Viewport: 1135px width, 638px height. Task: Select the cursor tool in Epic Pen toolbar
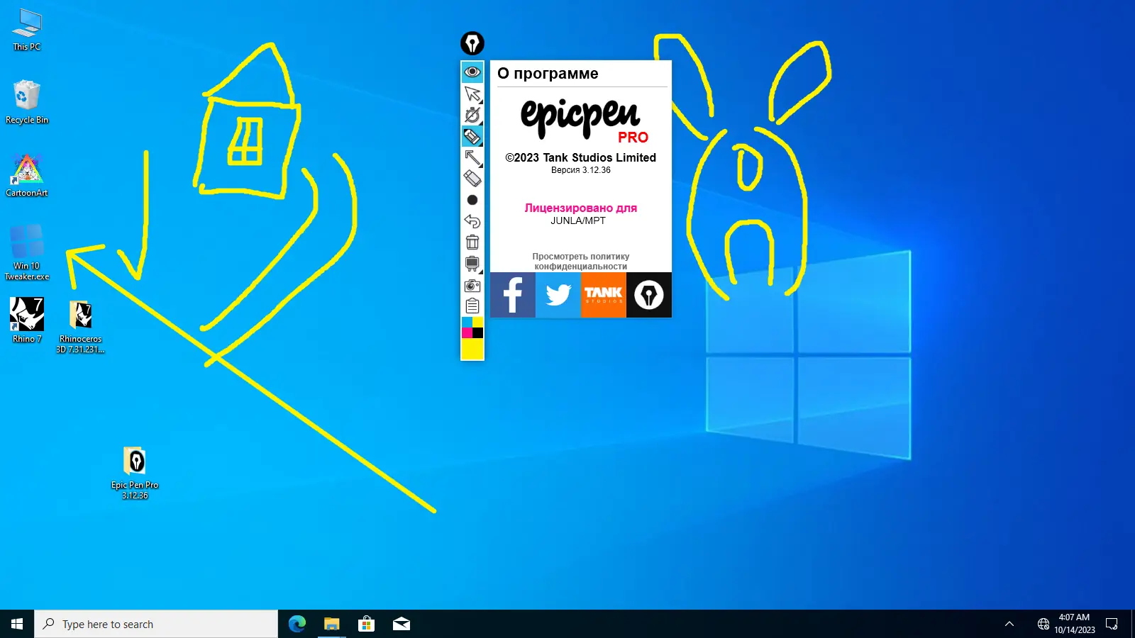pos(472,94)
